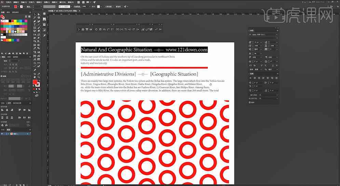Toggle Superscript in Character panel

coord(261,66)
